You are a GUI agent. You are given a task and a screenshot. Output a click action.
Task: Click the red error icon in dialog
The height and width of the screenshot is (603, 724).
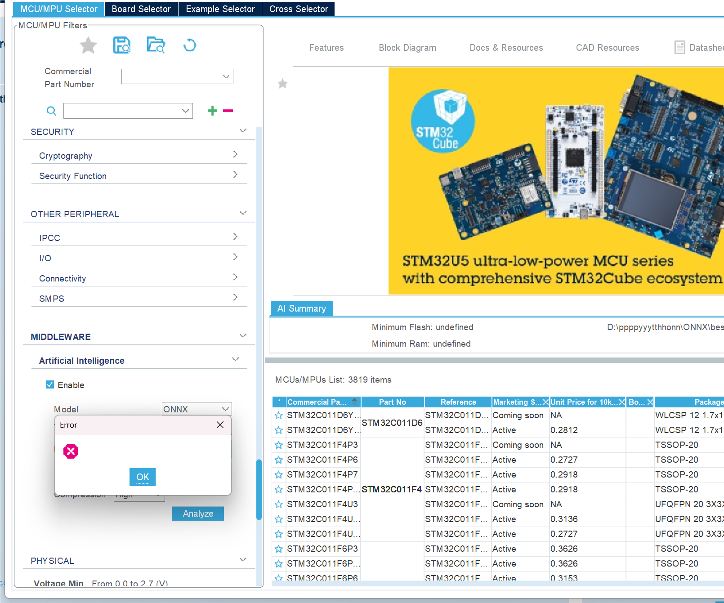pos(71,451)
